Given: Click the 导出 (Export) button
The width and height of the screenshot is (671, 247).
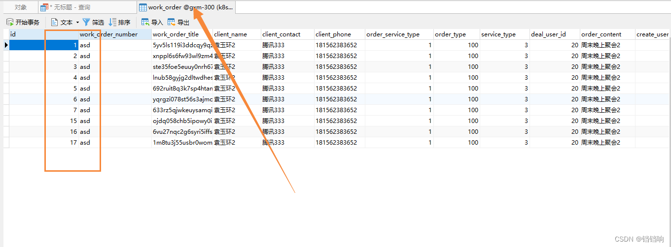Looking at the screenshot, I should pyautogui.click(x=178, y=22).
